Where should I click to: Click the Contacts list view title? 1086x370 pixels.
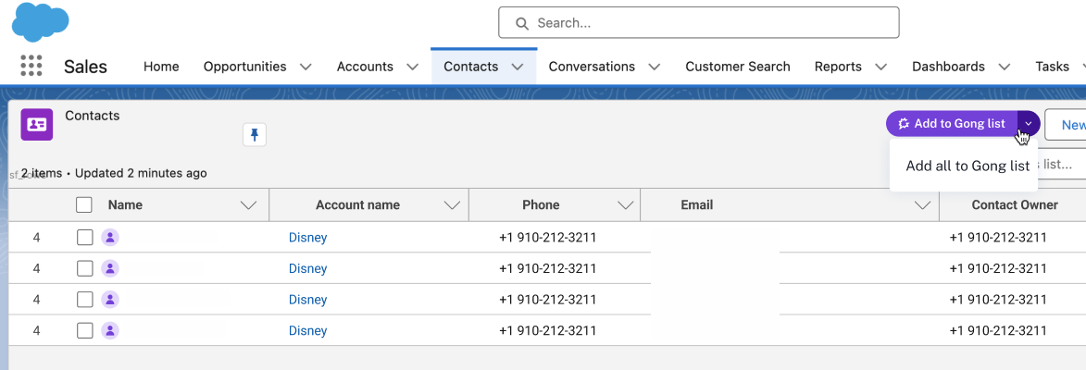92,116
